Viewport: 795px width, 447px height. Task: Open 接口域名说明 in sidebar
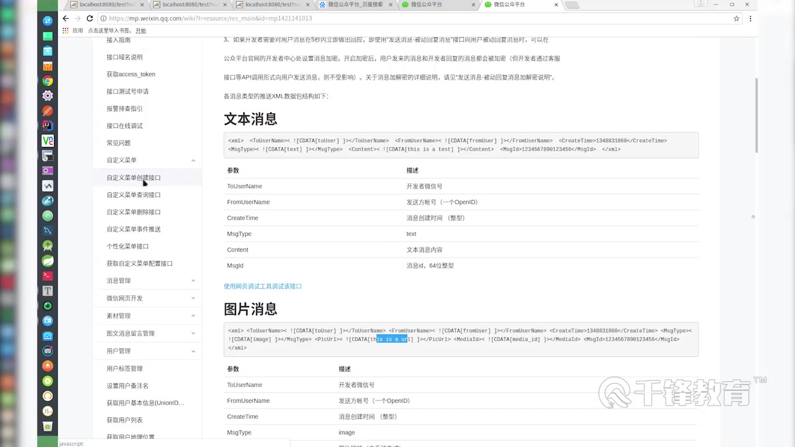click(125, 57)
